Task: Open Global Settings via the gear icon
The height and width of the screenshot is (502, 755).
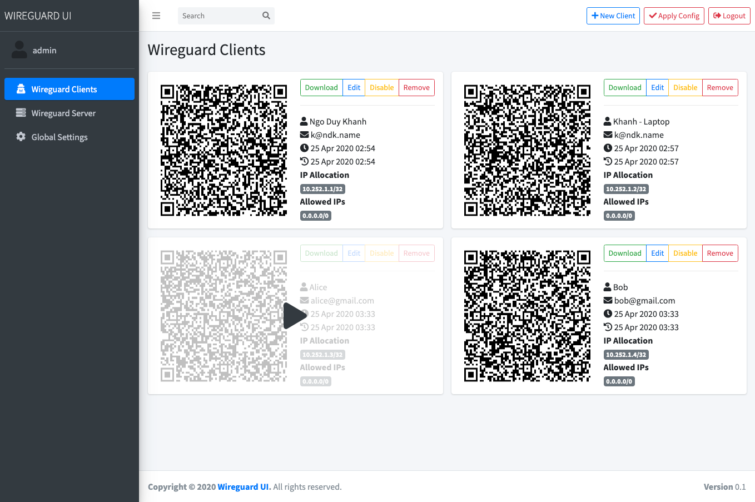Action: click(x=20, y=137)
